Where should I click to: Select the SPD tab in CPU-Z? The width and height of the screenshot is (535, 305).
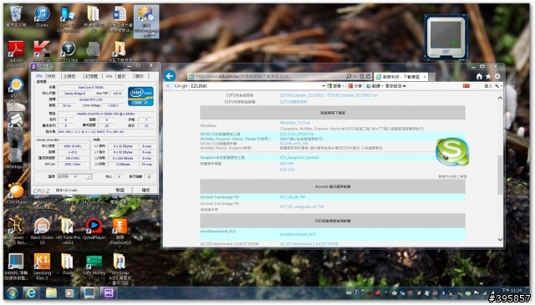tap(109, 76)
